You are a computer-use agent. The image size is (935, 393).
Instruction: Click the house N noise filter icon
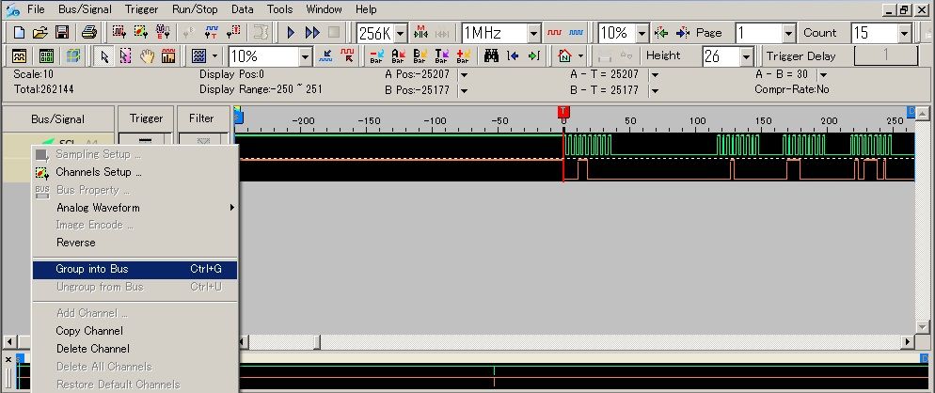point(564,56)
